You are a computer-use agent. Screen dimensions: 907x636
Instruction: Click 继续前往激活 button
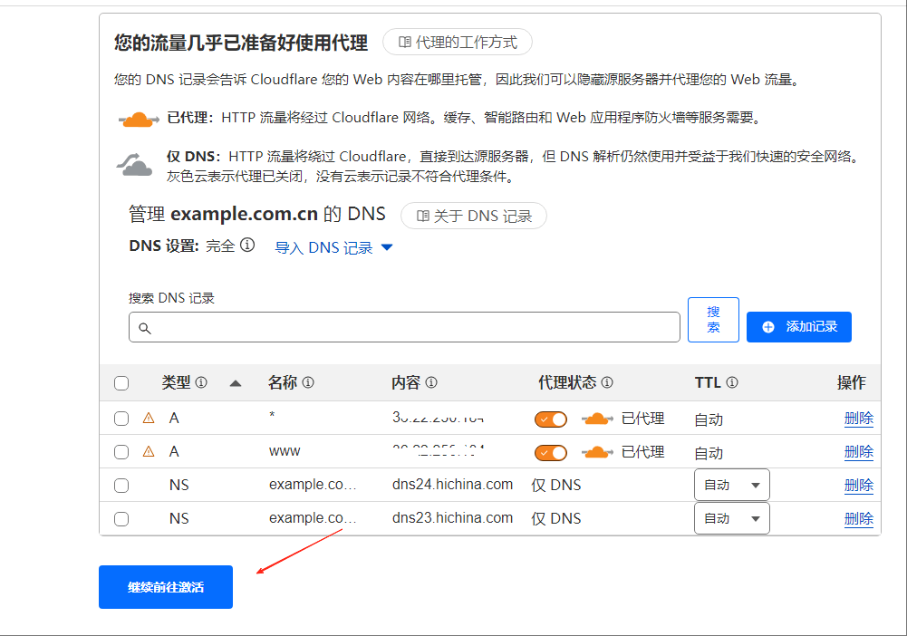pos(166,587)
